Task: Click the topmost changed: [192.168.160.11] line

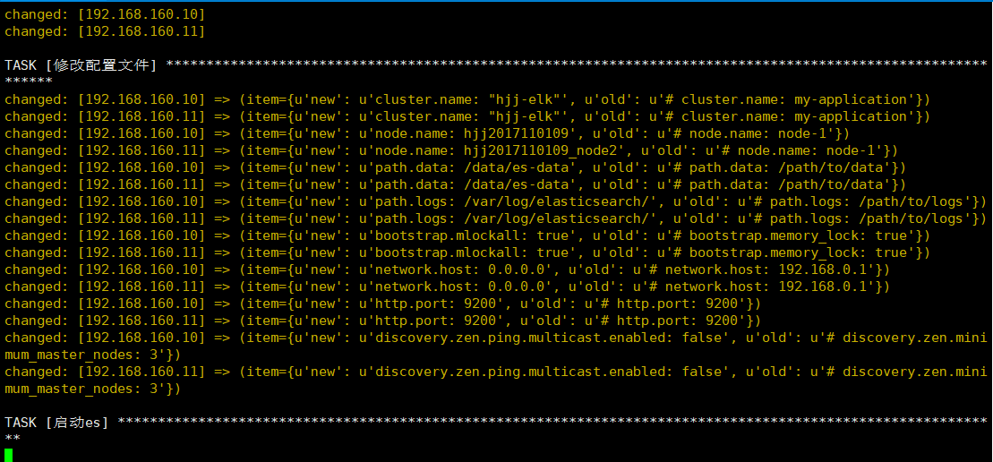Action: click(x=105, y=30)
